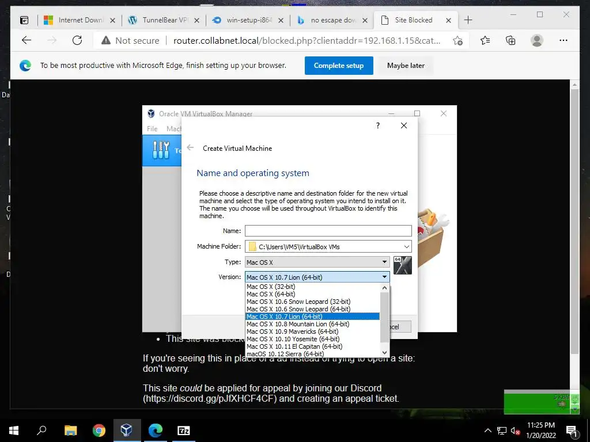Image resolution: width=590 pixels, height=442 pixels.
Task: Select macOS 10.12 Sierra (64-bit)
Action: tap(312, 354)
